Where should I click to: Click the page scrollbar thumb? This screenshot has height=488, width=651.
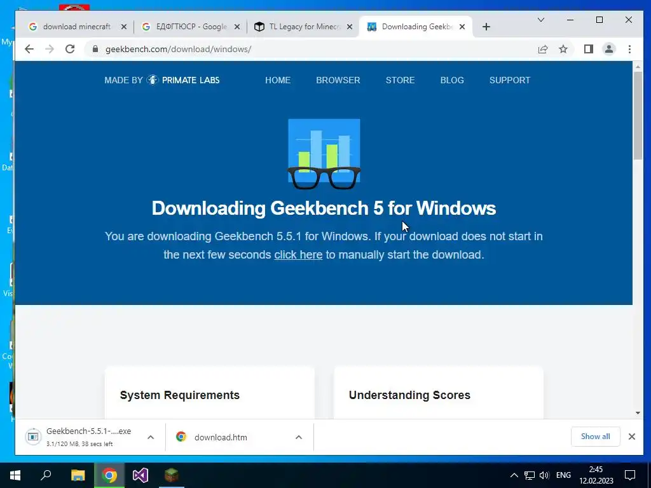pos(638,116)
